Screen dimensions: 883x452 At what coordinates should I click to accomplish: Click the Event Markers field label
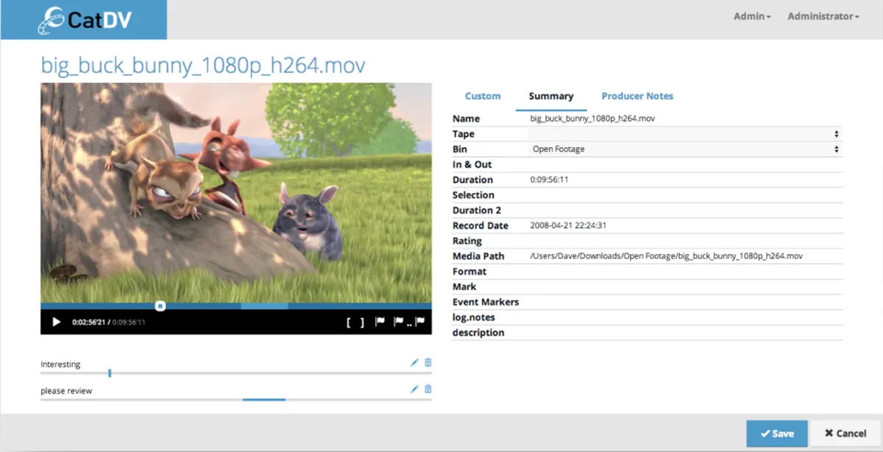(x=486, y=302)
